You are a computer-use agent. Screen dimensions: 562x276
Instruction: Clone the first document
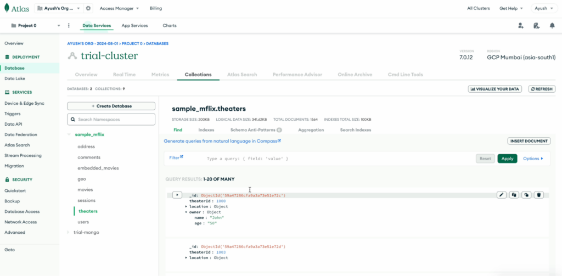point(526,195)
